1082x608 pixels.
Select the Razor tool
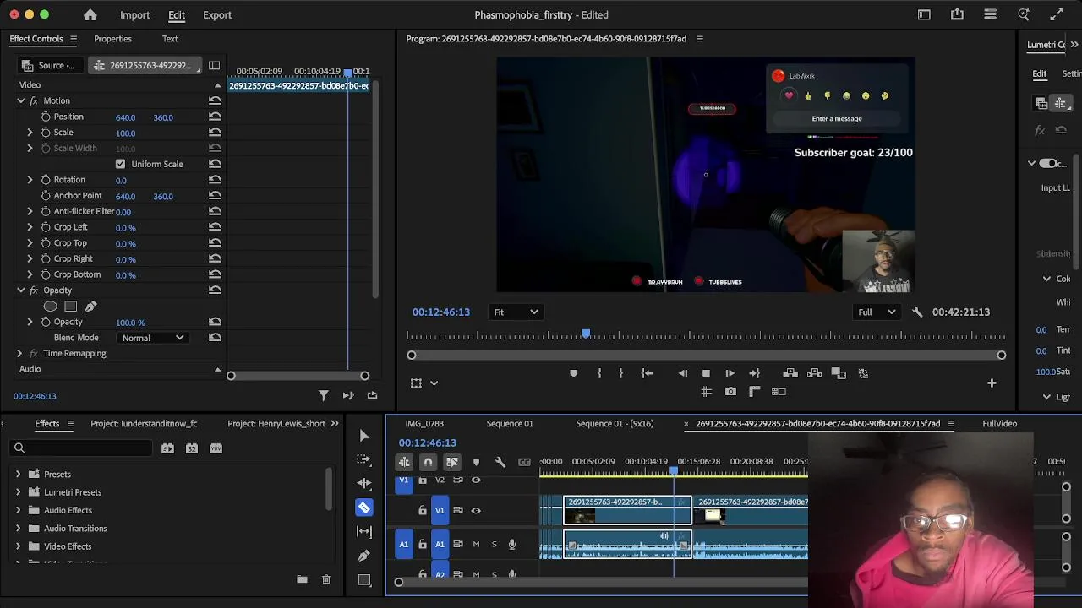click(x=364, y=508)
